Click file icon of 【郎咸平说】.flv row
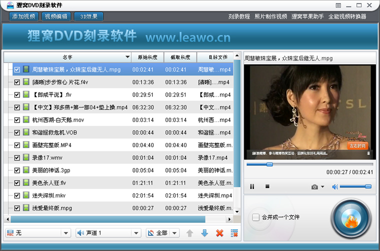This screenshot has width=380, height=251. (26, 94)
